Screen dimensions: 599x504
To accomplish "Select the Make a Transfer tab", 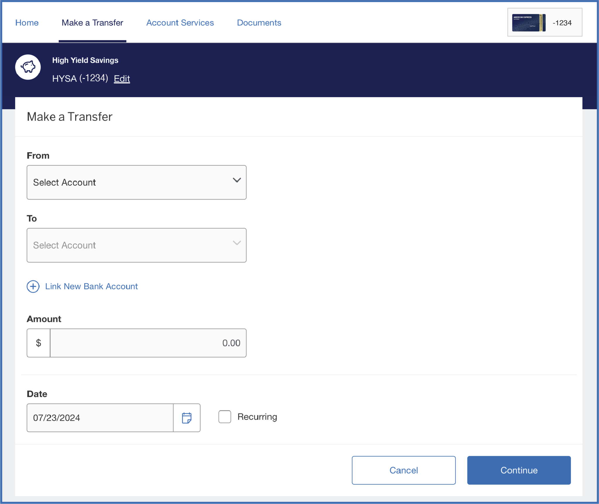I will 92,23.
